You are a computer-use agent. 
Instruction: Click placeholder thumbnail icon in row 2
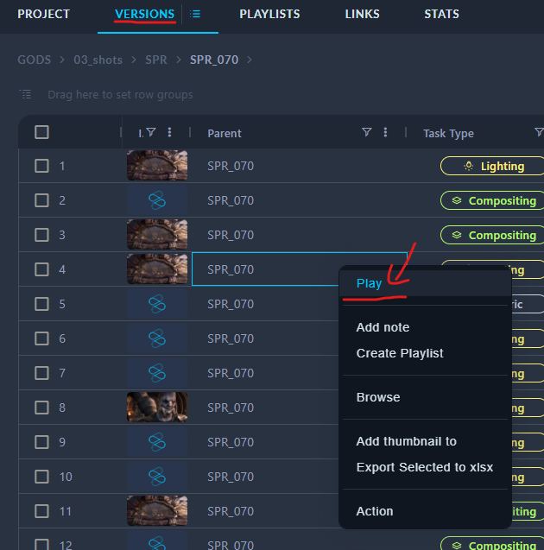coord(157,200)
